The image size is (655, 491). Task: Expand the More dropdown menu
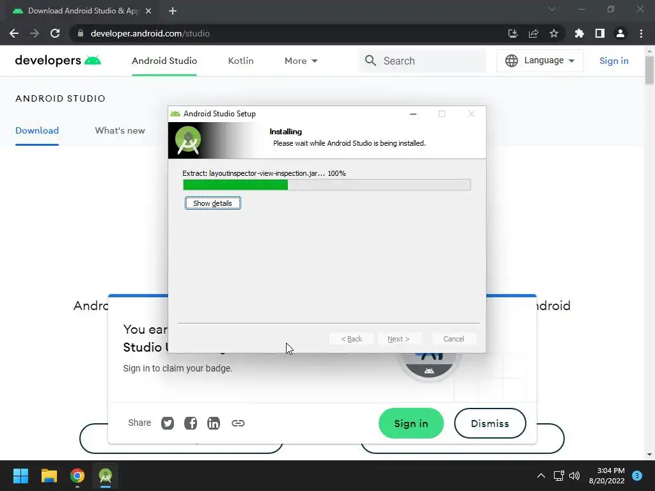click(301, 61)
